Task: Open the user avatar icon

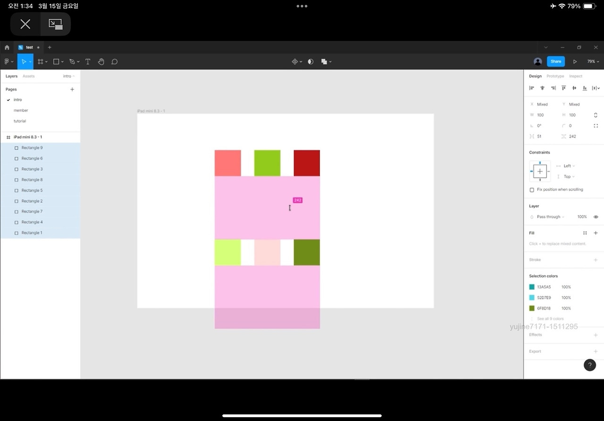Action: 537,62
